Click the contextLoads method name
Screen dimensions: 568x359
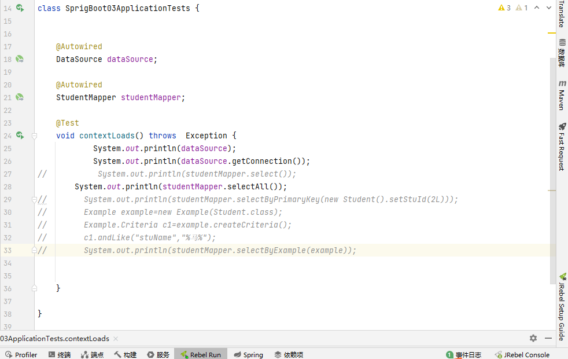pos(107,135)
